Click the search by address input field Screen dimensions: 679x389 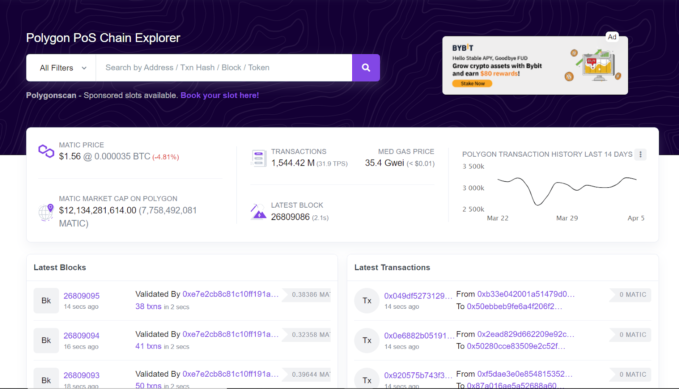click(x=224, y=68)
